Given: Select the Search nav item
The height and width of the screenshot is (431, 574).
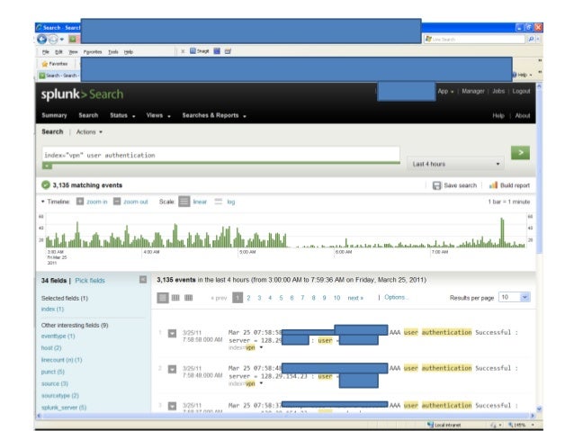Looking at the screenshot, I should tap(88, 115).
